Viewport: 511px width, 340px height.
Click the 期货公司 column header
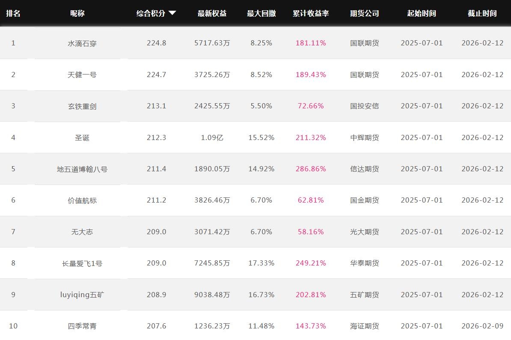pyautogui.click(x=364, y=13)
